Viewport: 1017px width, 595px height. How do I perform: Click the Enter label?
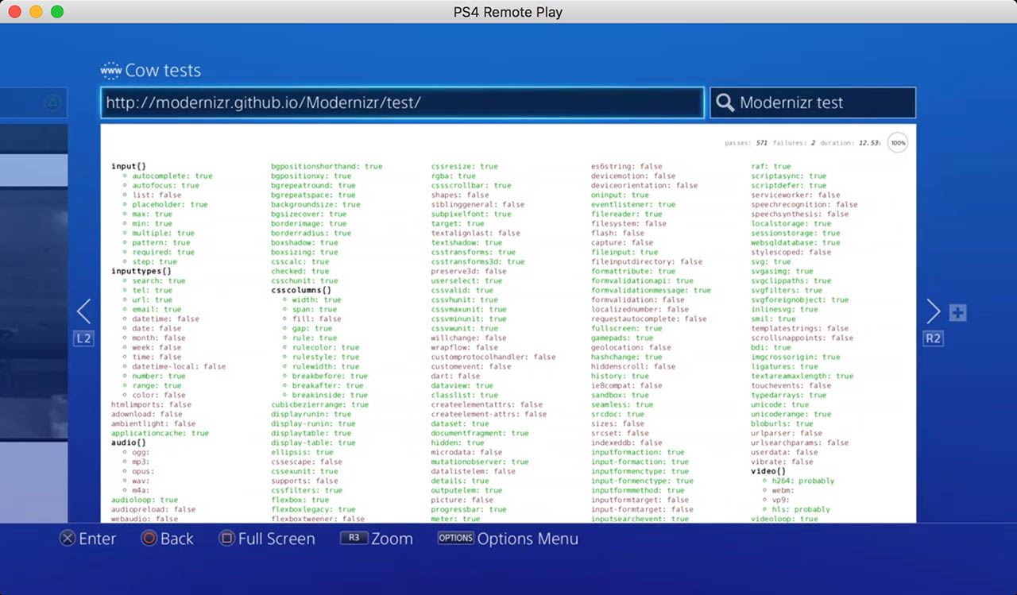tap(98, 539)
